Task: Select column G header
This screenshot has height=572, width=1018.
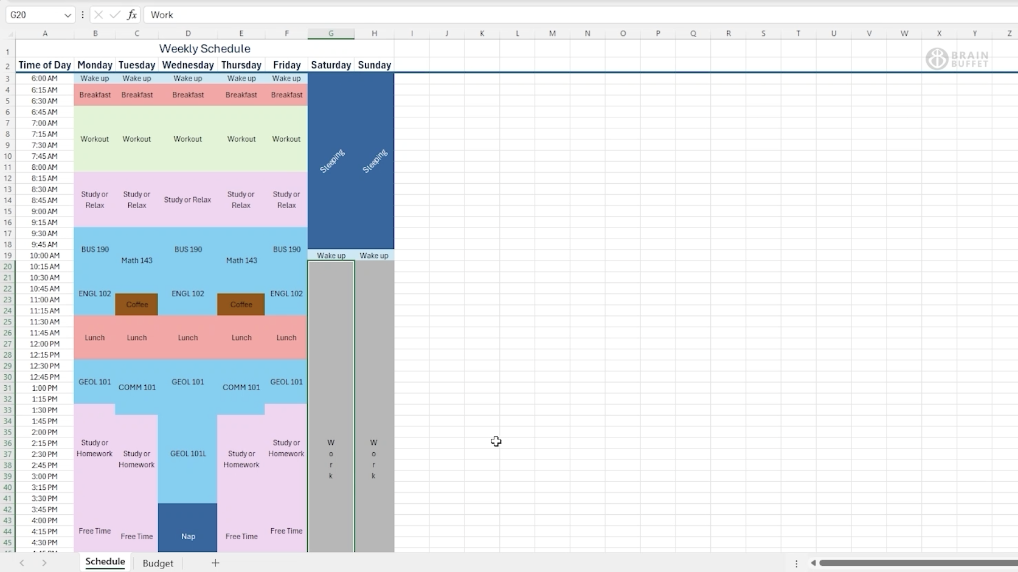Action: 331,33
